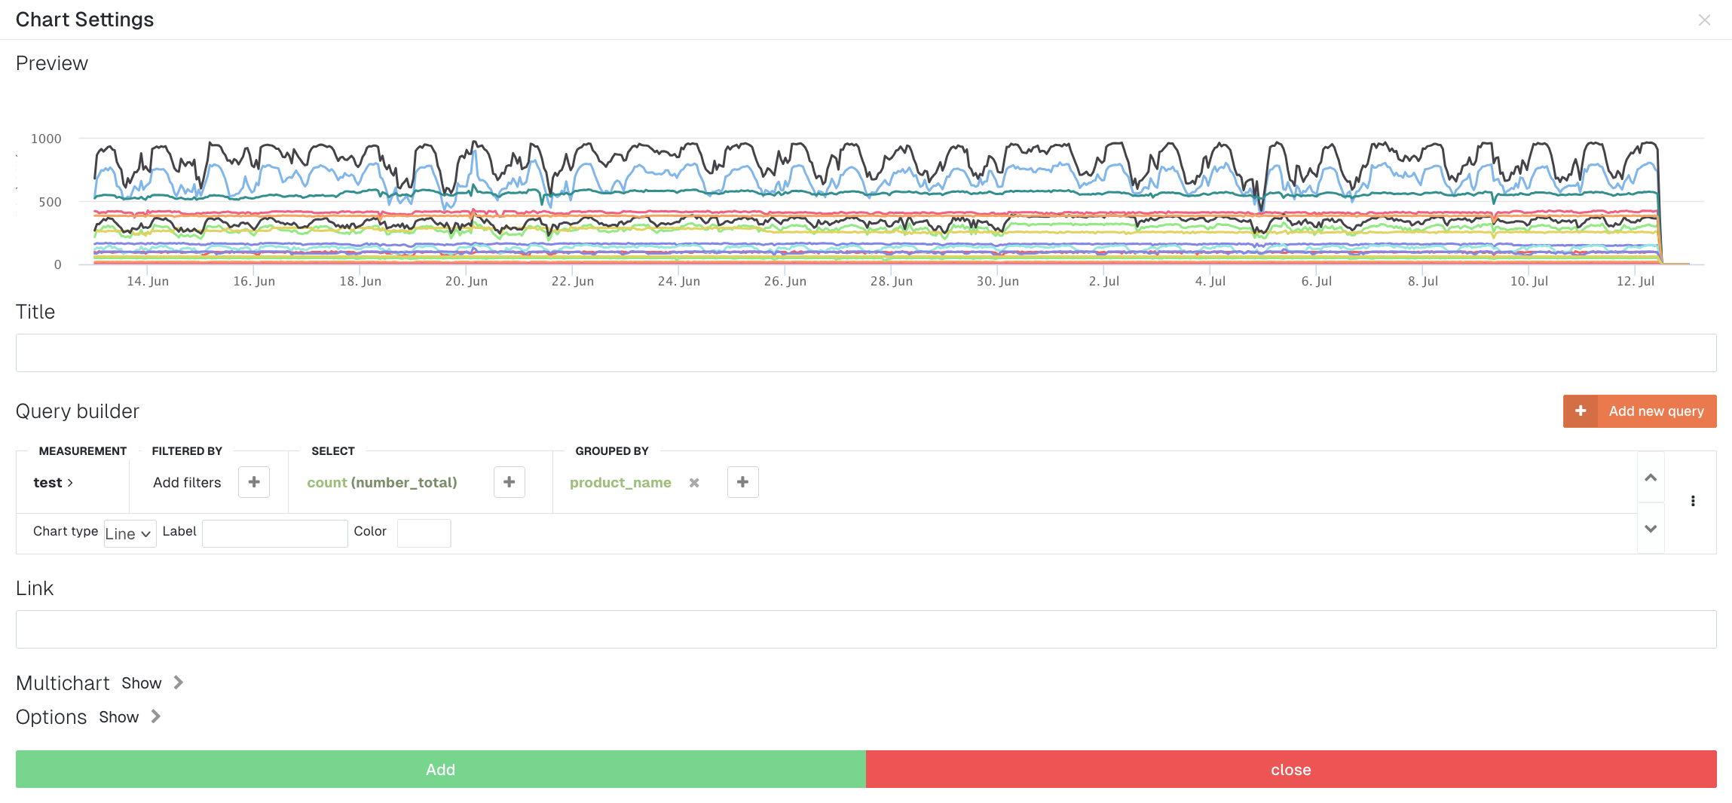1732x803 pixels.
Task: Click into the Title input field
Action: click(x=866, y=353)
